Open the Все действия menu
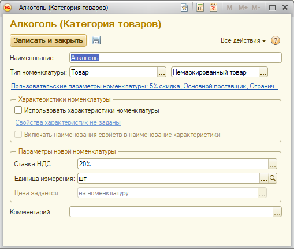This screenshot has width=294, height=249. [243, 40]
